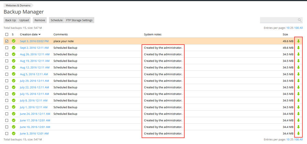Download the June 3, 2016 backup

[x=298, y=133]
